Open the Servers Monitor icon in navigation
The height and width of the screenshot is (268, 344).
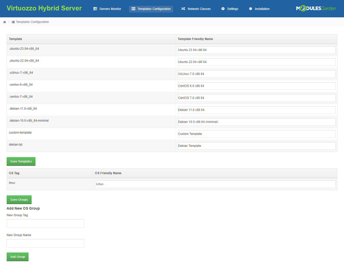click(95, 9)
